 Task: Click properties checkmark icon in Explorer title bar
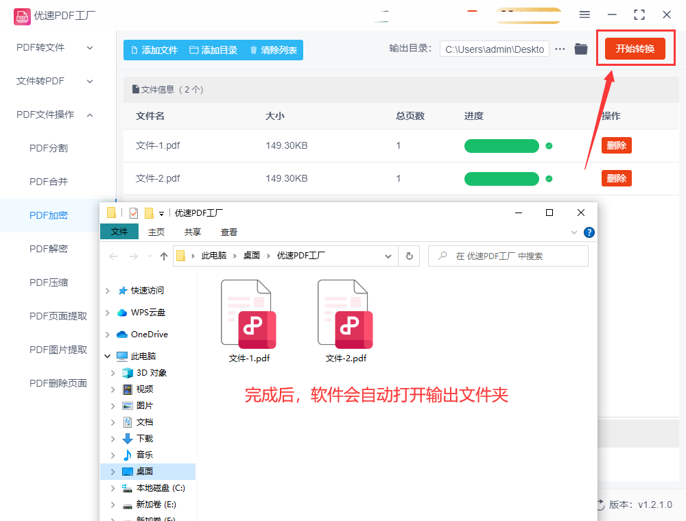click(x=134, y=213)
